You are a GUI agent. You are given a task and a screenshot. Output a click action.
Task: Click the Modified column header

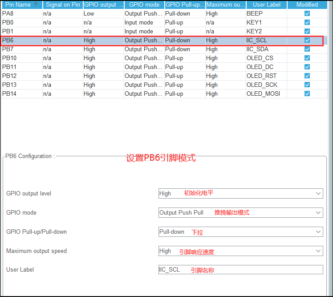tap(307, 4)
